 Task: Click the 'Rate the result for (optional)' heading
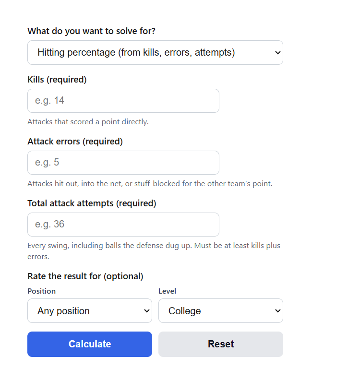point(85,276)
